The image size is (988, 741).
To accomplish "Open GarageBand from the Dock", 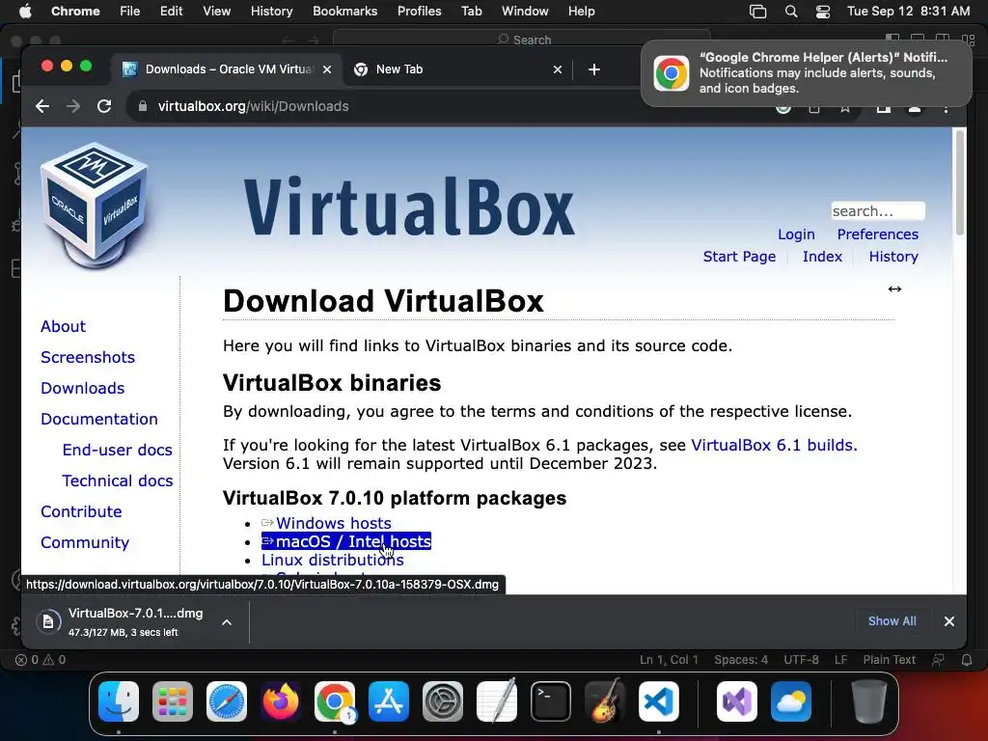I will coord(605,701).
